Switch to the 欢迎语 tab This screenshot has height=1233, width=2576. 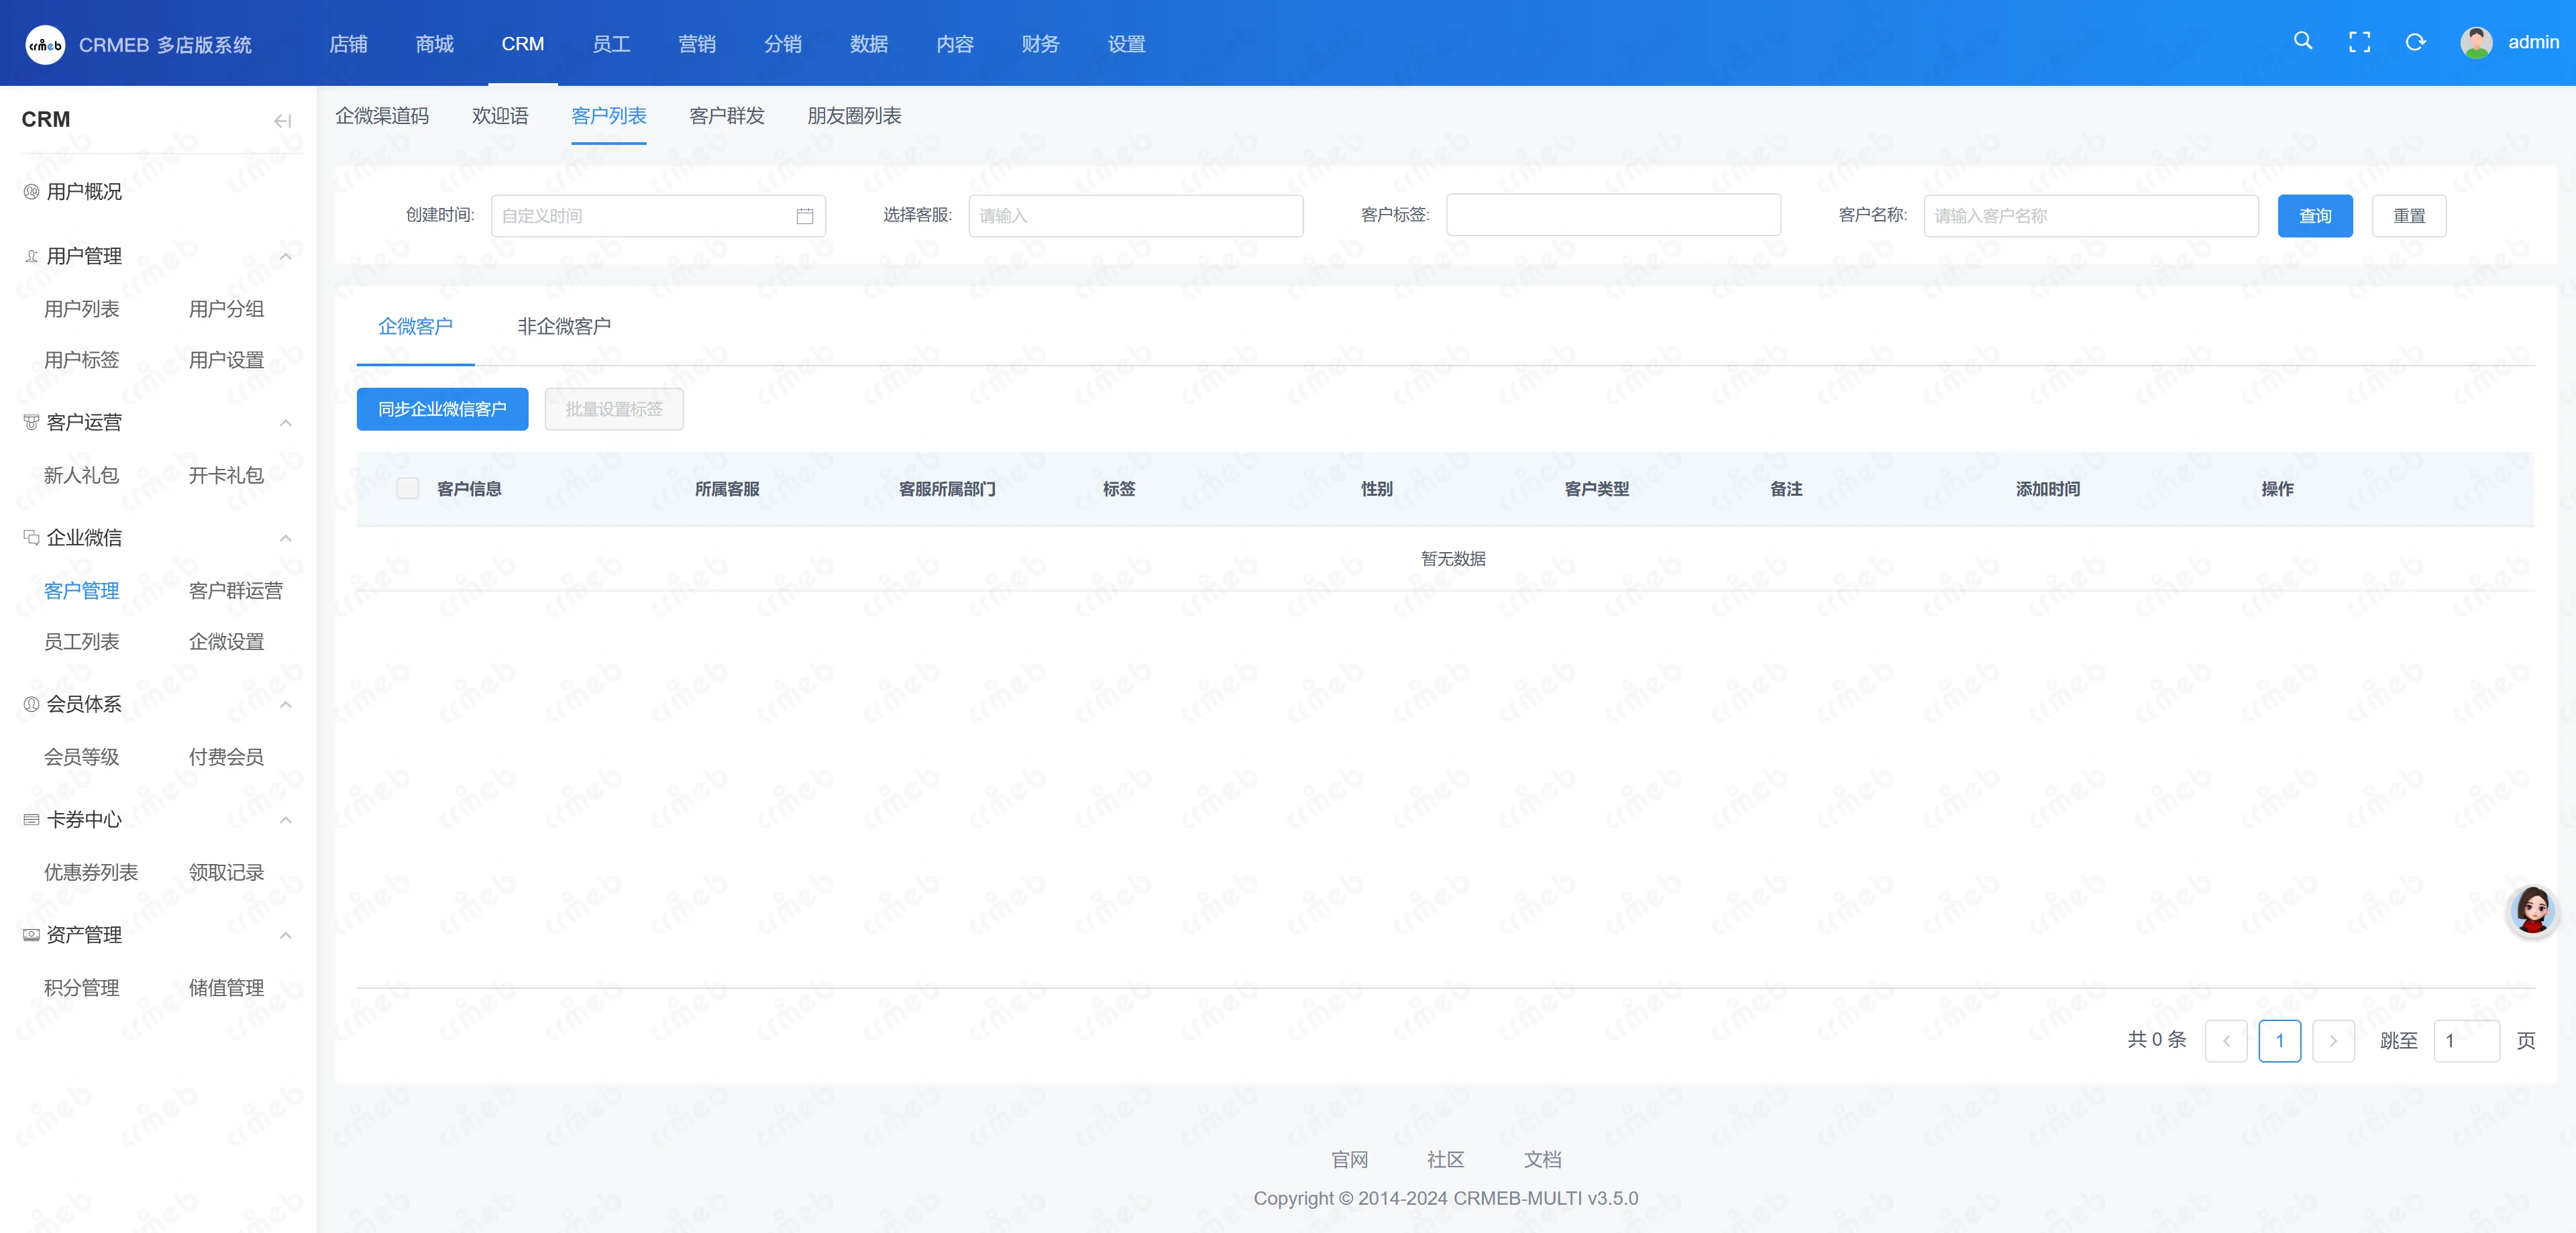500,116
